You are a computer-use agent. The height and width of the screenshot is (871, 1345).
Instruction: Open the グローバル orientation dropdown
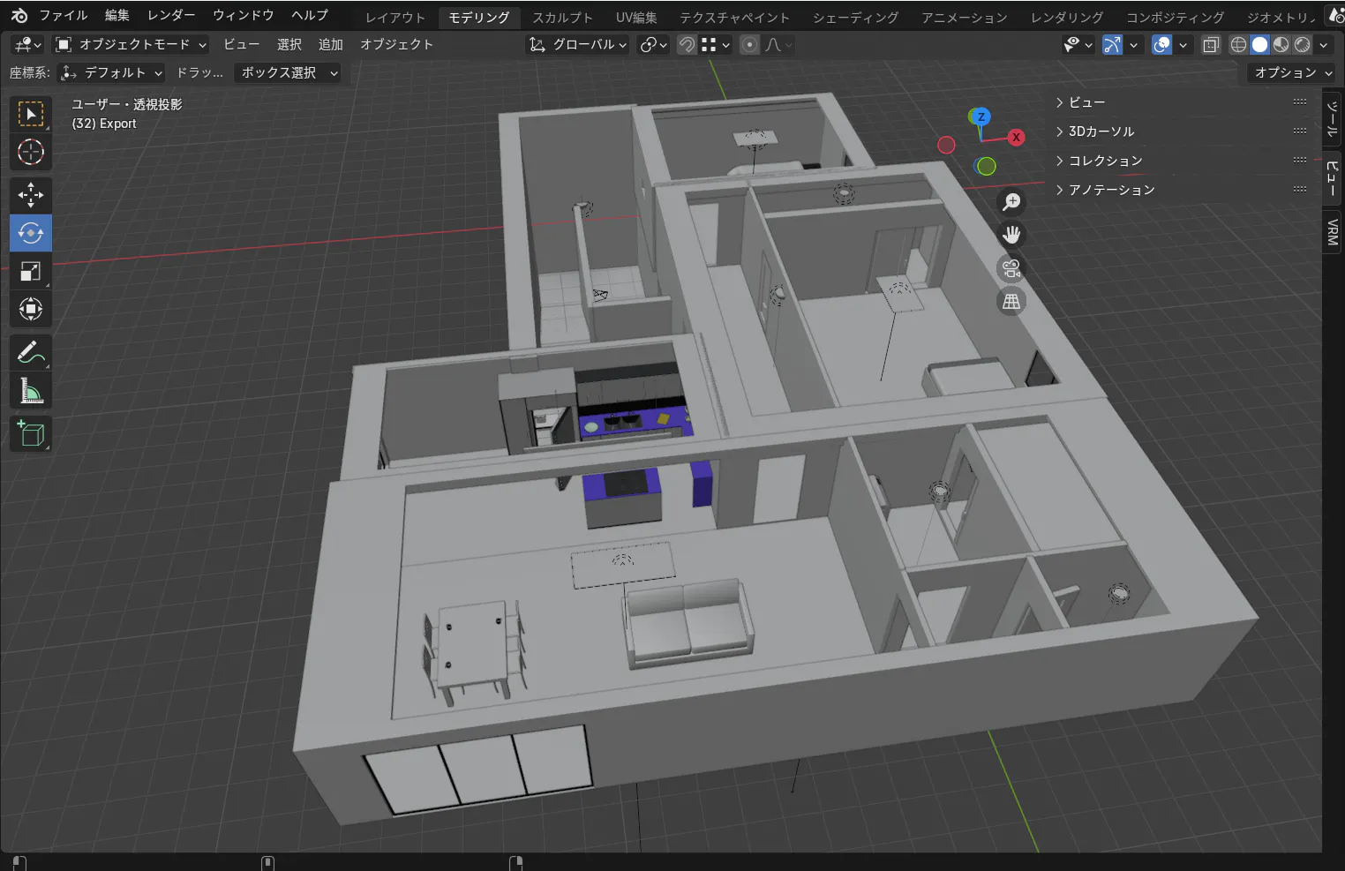(x=578, y=45)
